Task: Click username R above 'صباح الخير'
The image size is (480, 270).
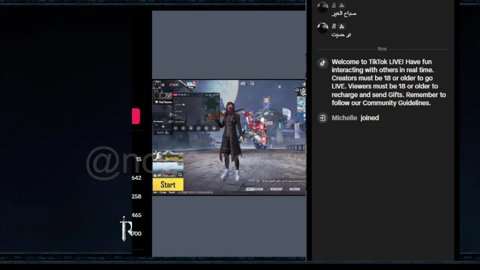Action: tap(334, 6)
